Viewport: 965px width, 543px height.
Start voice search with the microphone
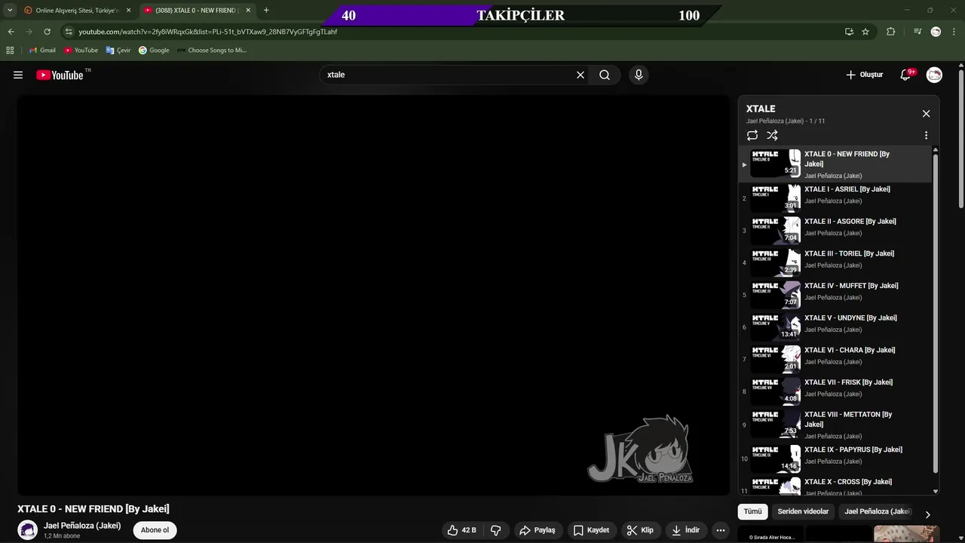coord(639,75)
